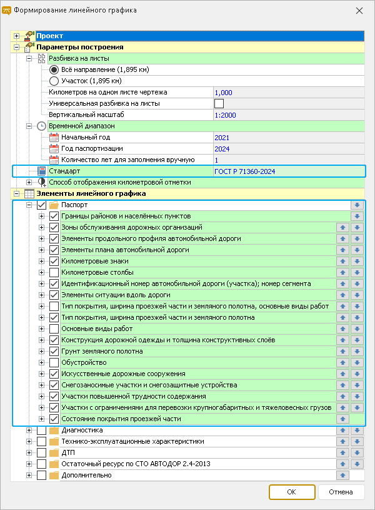Select row Снегозаносимые участки и снегозащитные устройства
This screenshot has width=375, height=510.
198,385
